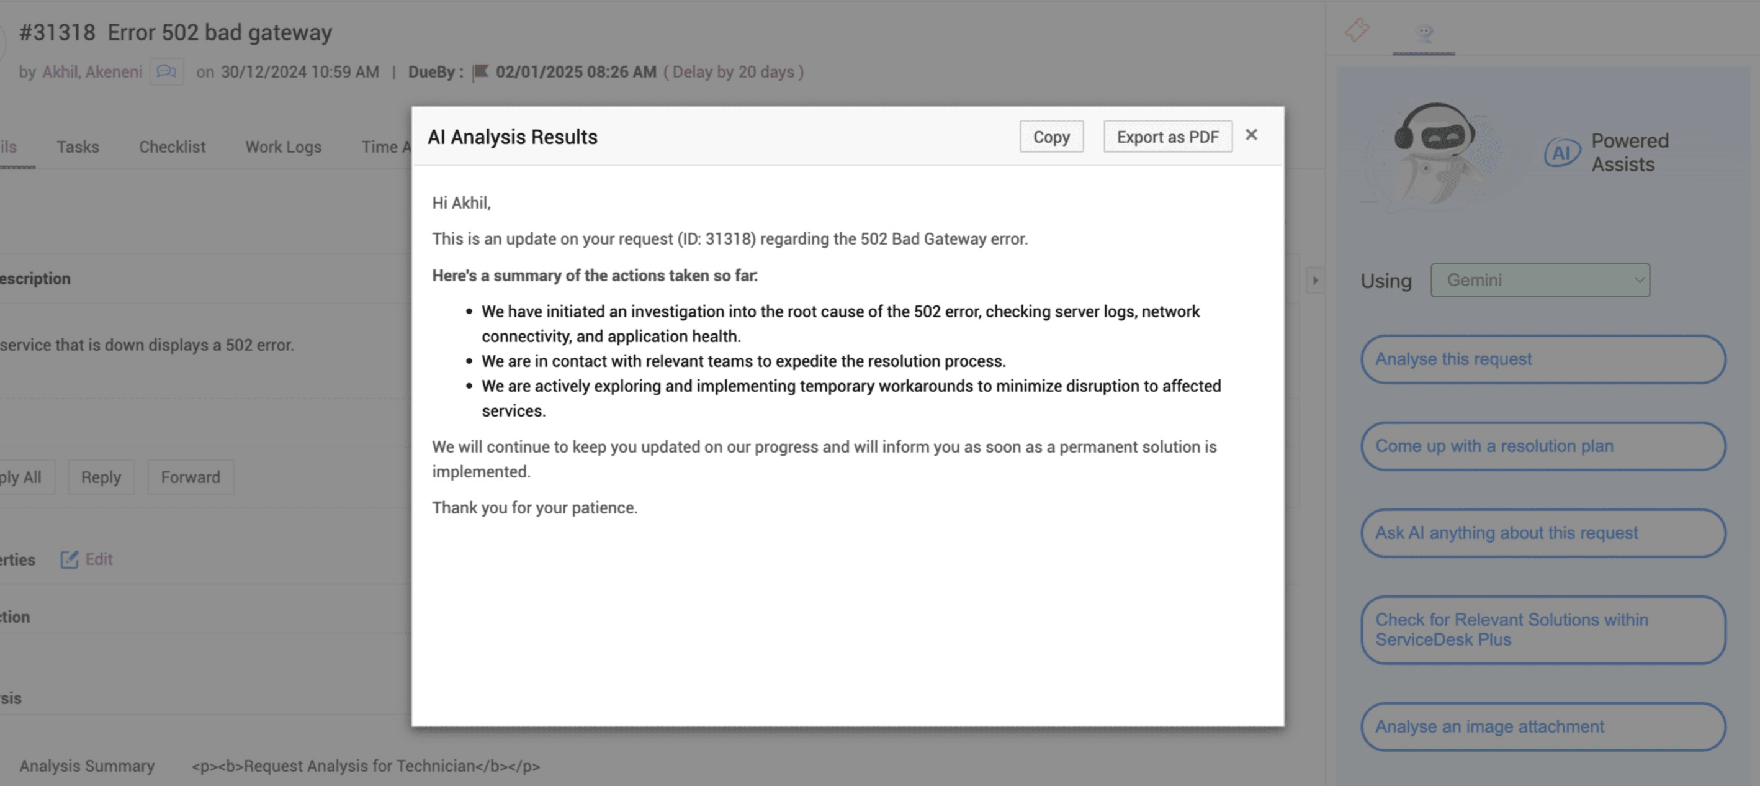Click the DueBy flag icon
Image resolution: width=1760 pixels, height=786 pixels.
point(481,72)
